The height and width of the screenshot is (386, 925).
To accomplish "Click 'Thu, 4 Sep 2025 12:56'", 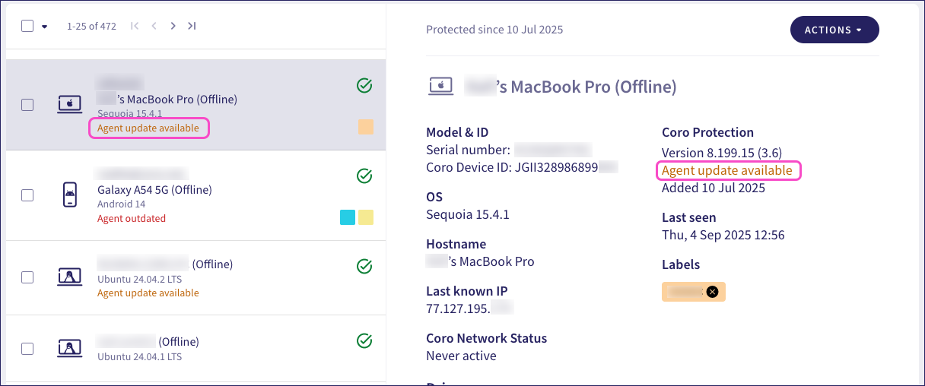I will 723,235.
